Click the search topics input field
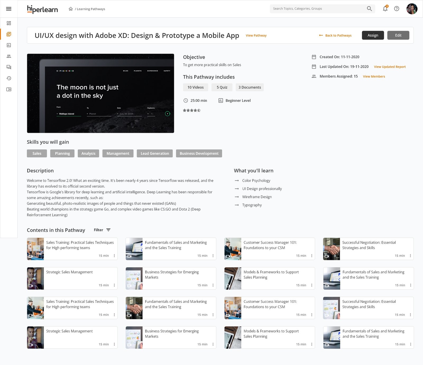This screenshot has width=423, height=365. pos(317,9)
